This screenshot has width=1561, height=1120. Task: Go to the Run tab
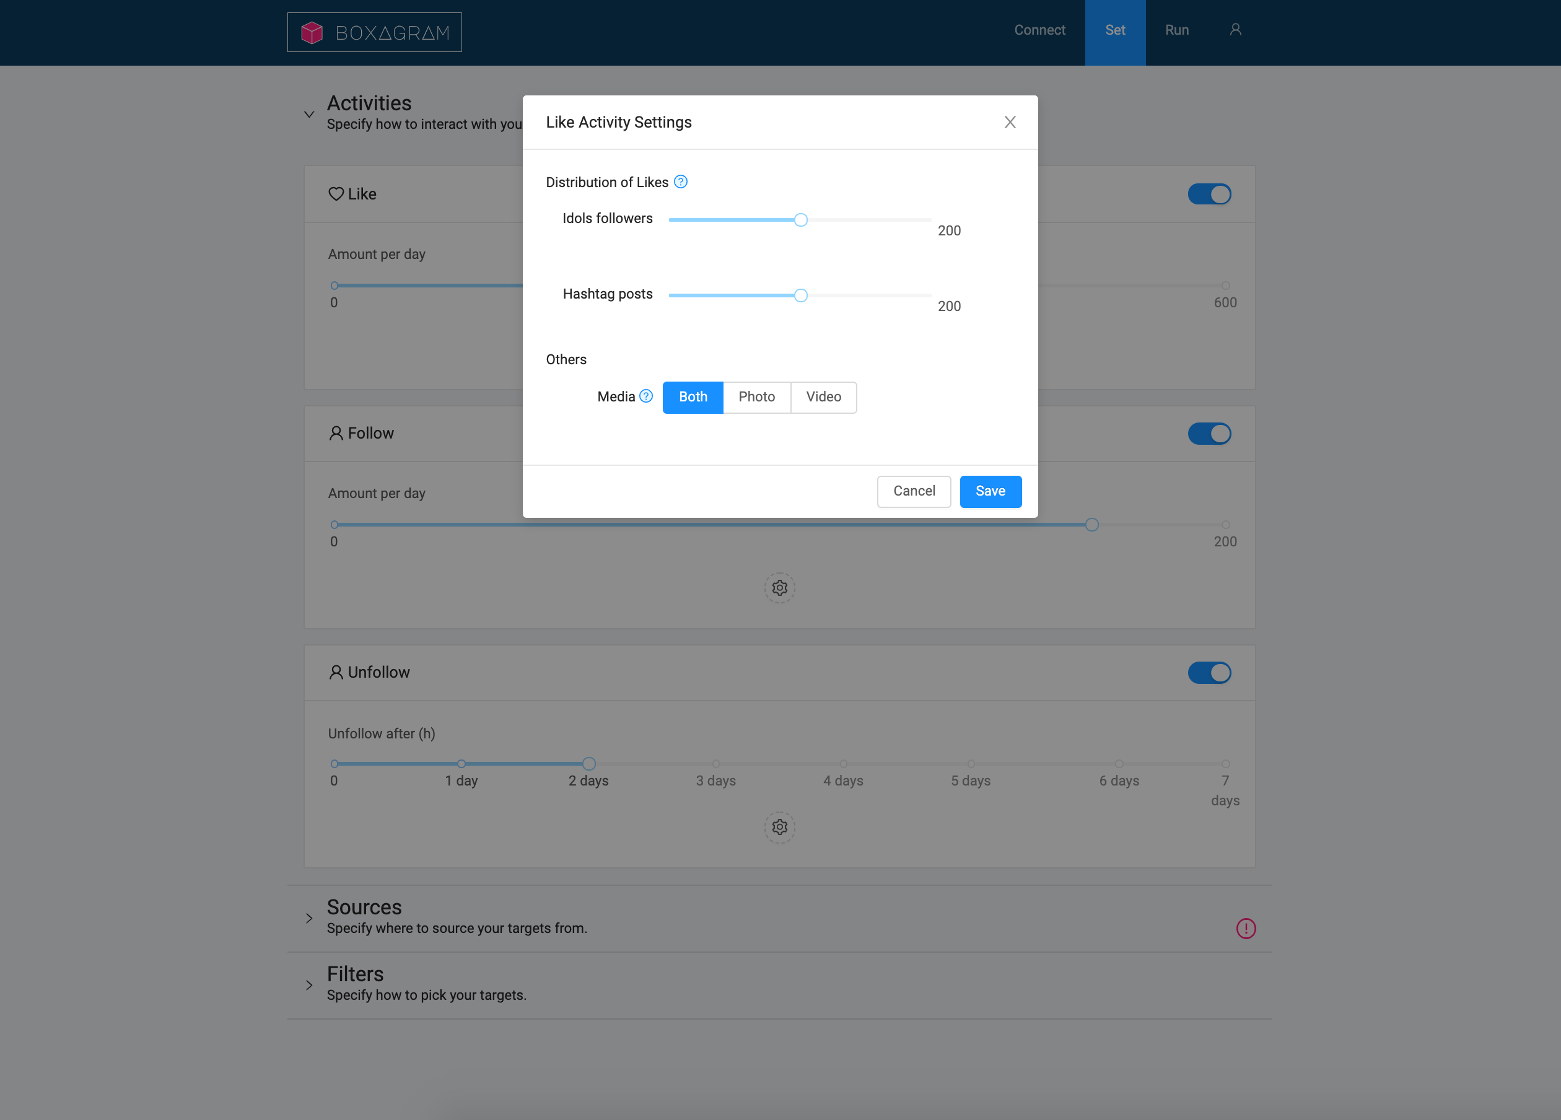pyautogui.click(x=1177, y=30)
